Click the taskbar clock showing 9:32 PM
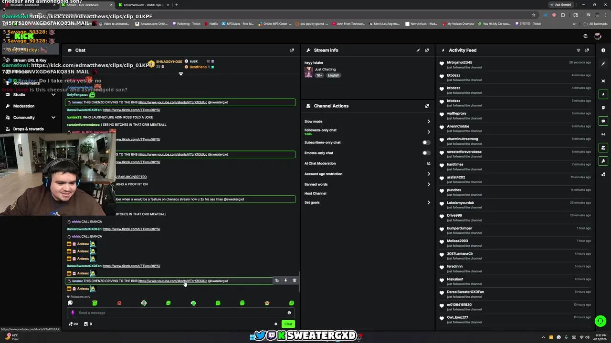This screenshot has width=611, height=343. coord(600,337)
